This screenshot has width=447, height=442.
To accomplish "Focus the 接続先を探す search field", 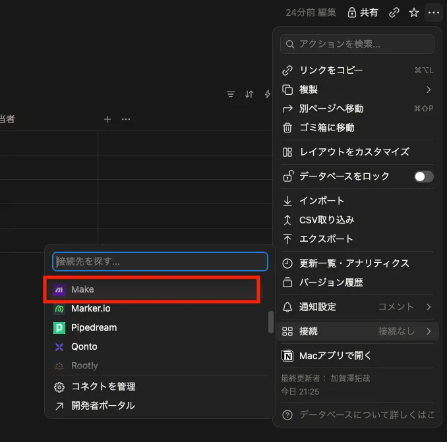I will 160,262.
